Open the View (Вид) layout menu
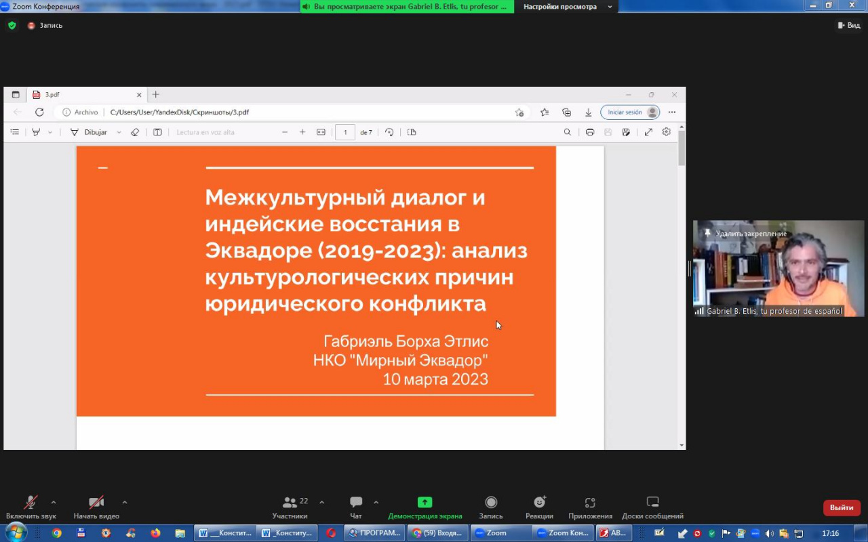 tap(849, 25)
